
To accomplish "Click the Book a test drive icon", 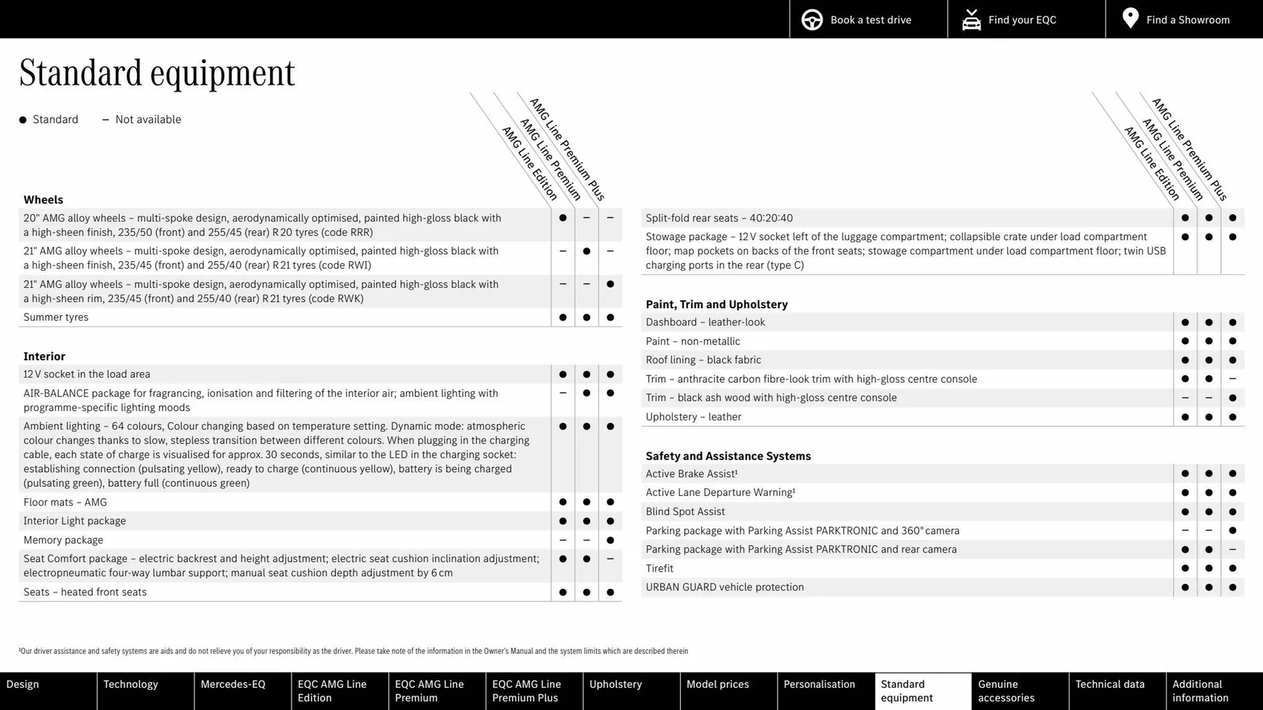I will pyautogui.click(x=812, y=19).
